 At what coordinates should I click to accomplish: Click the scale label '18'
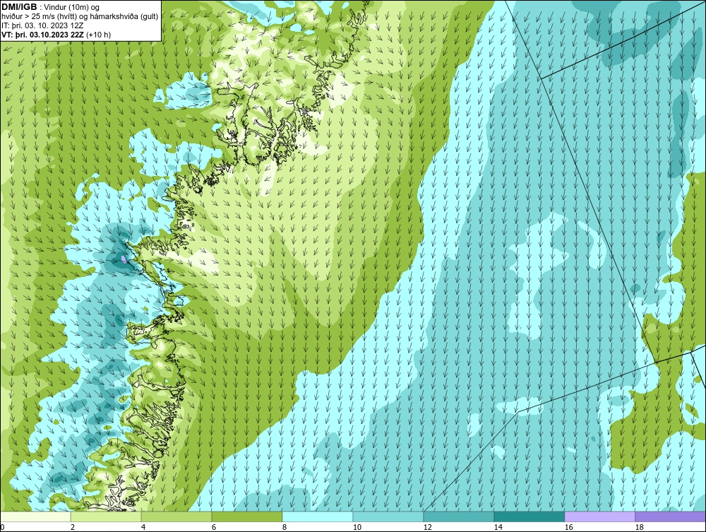pyautogui.click(x=639, y=527)
